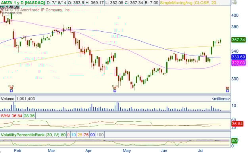
Task: Click the IVHV study label
Action: point(6,116)
